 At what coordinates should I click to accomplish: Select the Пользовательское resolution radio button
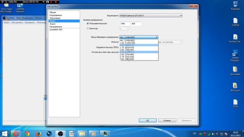coord(88,24)
